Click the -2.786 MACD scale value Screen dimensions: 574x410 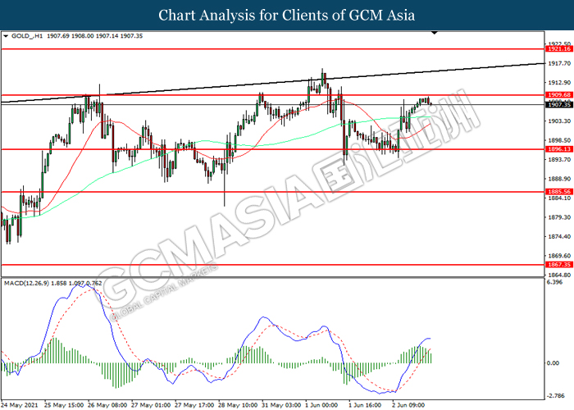coord(555,396)
